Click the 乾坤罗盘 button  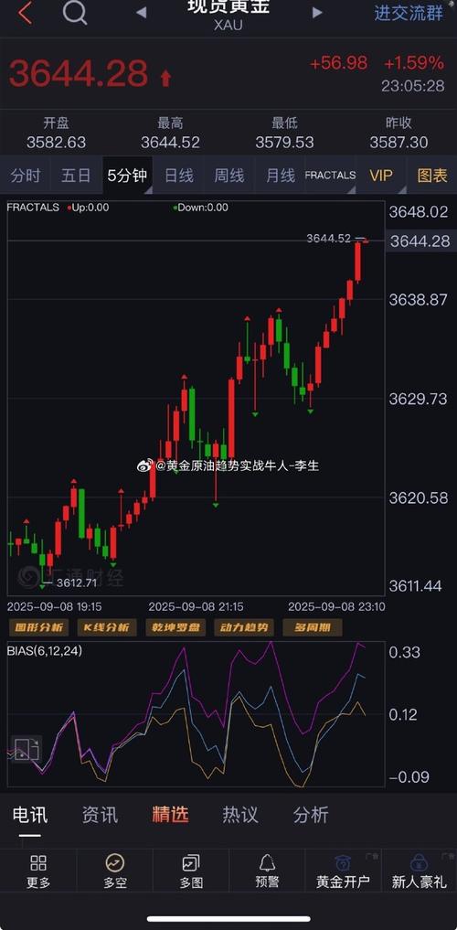click(x=175, y=627)
